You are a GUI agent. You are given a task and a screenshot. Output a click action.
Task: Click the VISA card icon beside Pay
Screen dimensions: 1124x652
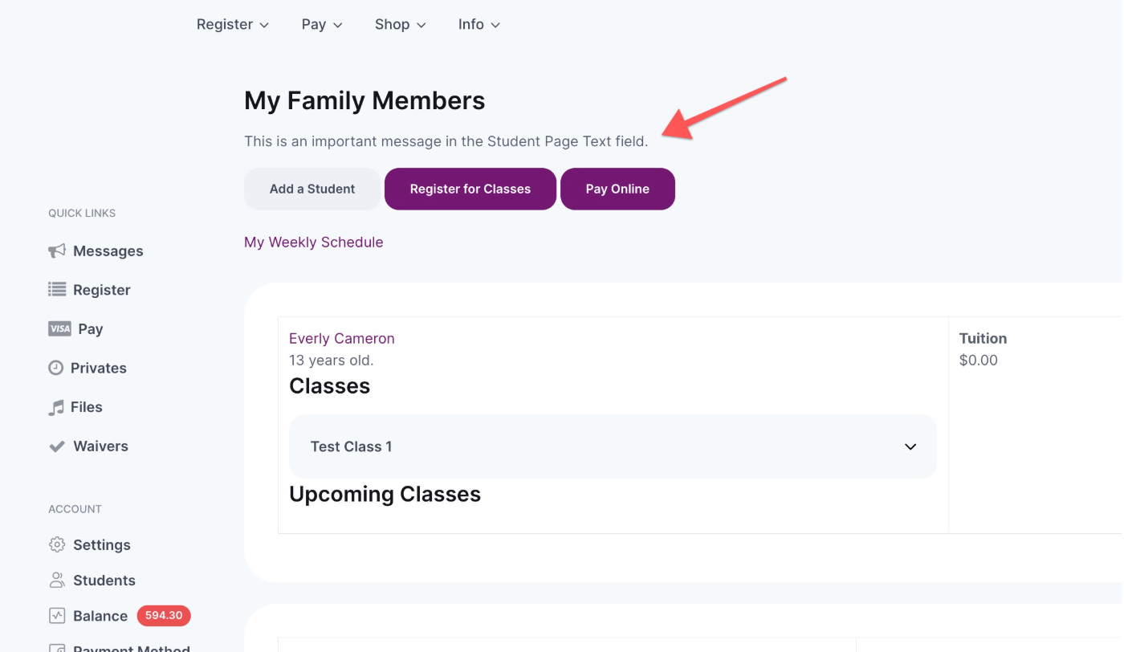click(59, 329)
